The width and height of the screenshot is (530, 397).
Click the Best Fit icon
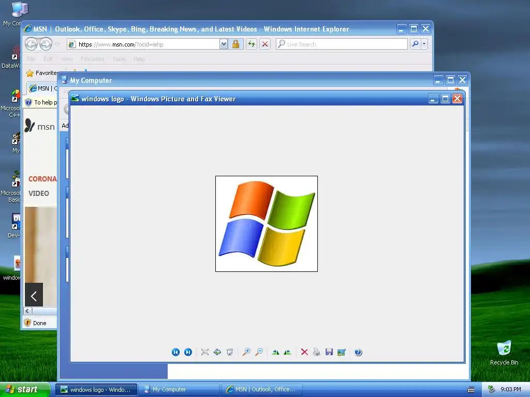[205, 352]
